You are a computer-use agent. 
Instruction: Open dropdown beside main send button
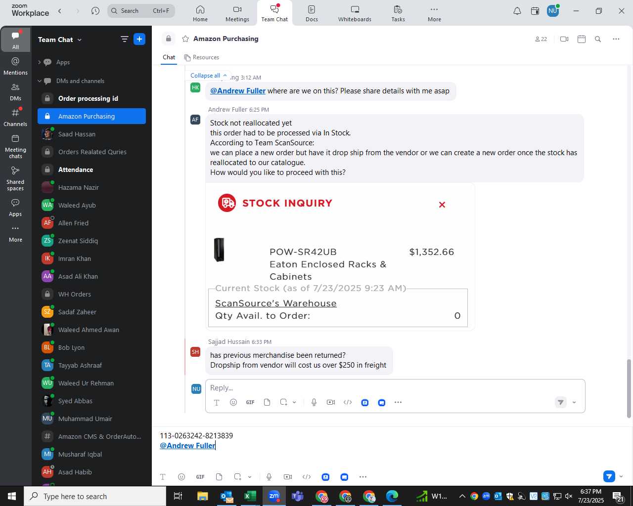click(x=621, y=476)
